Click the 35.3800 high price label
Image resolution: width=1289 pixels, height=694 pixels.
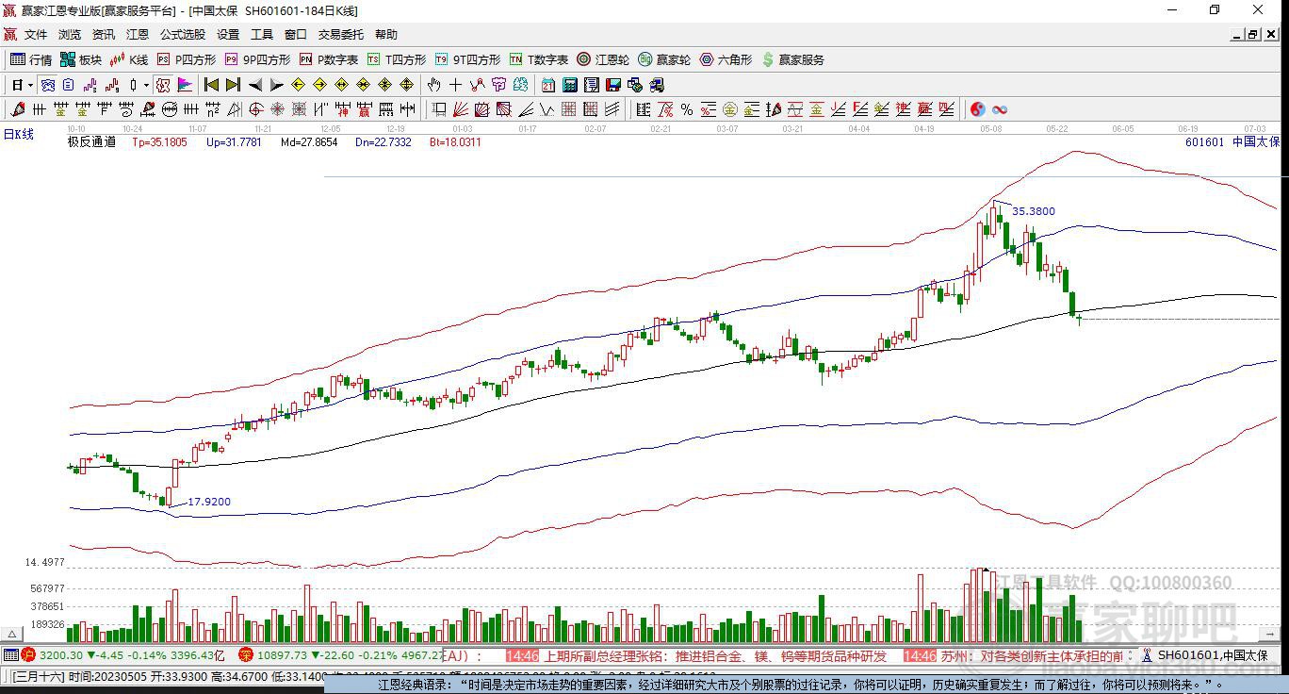(1034, 212)
